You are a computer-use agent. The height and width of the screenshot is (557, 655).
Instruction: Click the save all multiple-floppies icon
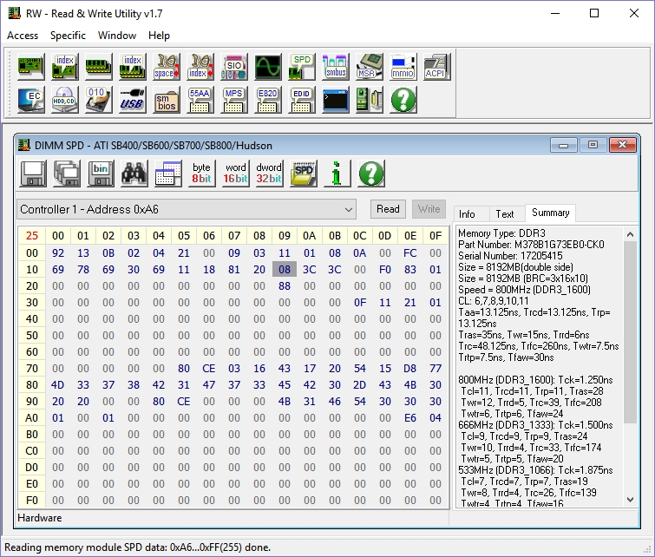tap(67, 174)
